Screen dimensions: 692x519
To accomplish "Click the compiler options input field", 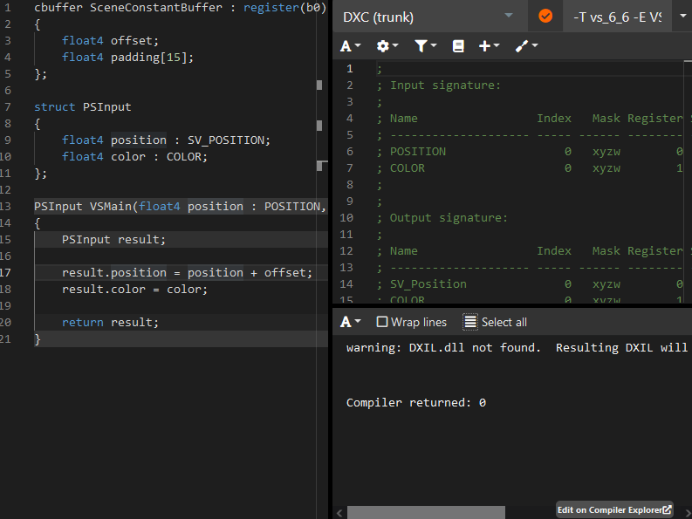I will tap(617, 17).
